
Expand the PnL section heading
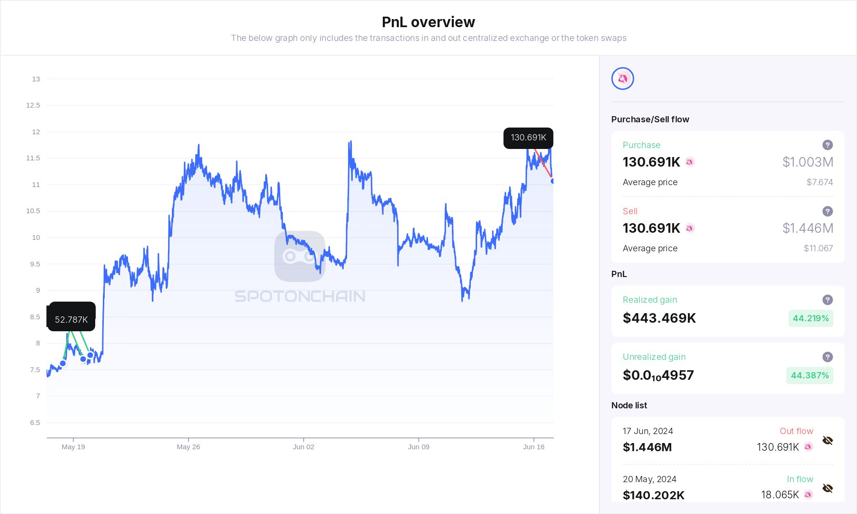point(619,274)
